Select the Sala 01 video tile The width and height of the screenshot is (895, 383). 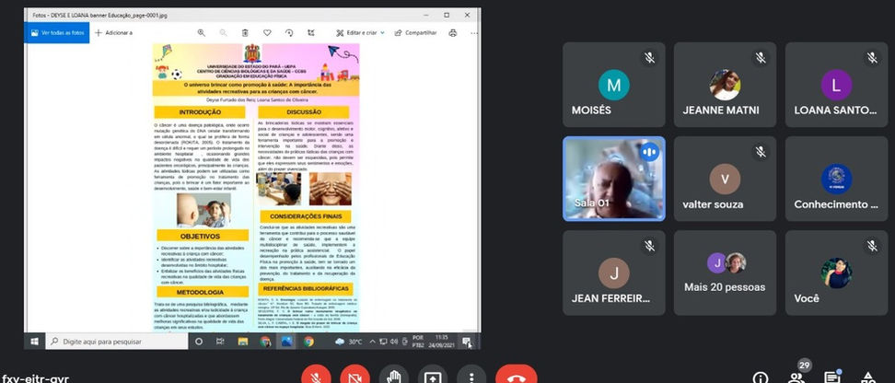click(x=613, y=179)
